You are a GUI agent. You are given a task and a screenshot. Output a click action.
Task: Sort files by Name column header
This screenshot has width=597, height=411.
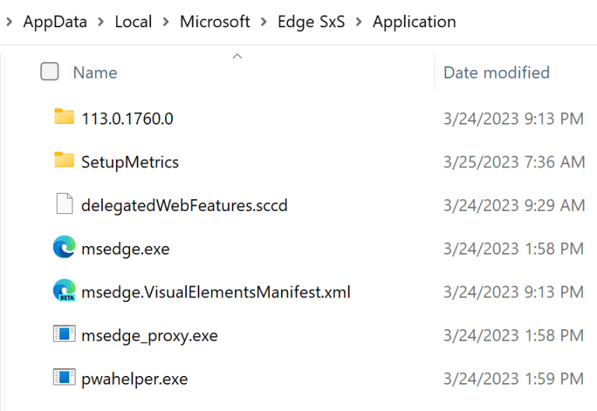pos(95,72)
